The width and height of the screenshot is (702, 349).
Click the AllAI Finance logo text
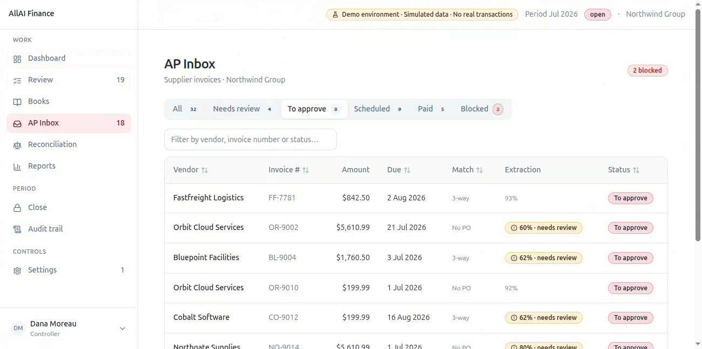(x=31, y=13)
